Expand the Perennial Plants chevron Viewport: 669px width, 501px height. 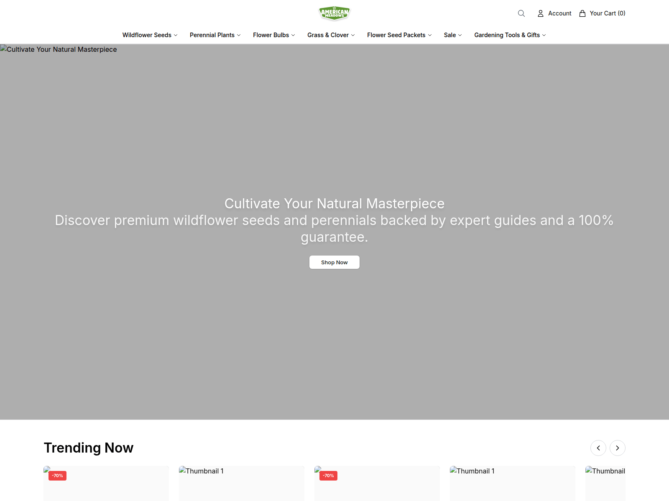tap(239, 35)
